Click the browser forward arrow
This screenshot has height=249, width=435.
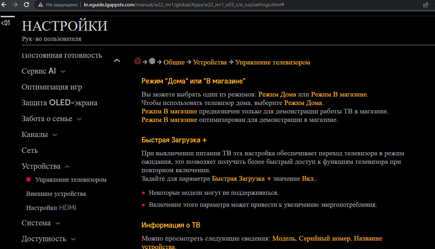[x=15, y=5]
